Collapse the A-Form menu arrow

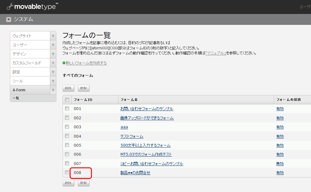[x=53, y=90]
